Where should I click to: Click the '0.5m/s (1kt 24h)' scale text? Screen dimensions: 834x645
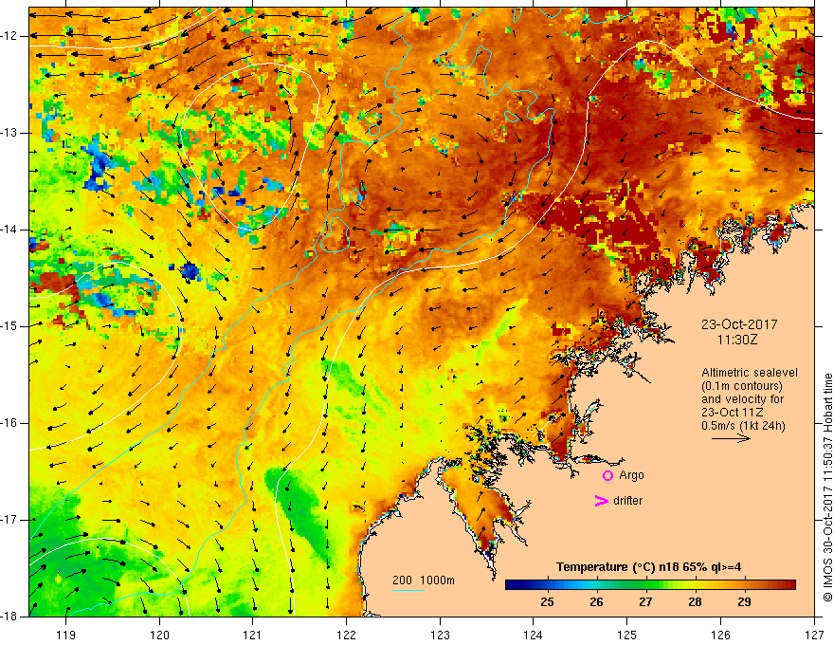pos(743,426)
